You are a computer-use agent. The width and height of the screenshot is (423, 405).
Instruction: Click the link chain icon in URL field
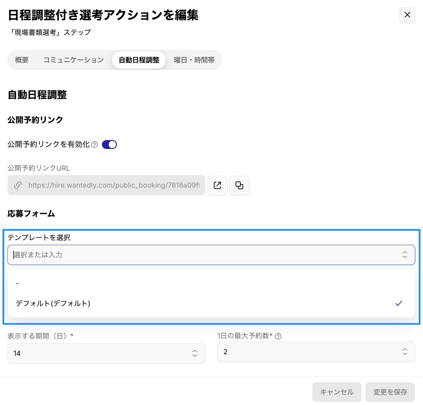[x=18, y=185]
